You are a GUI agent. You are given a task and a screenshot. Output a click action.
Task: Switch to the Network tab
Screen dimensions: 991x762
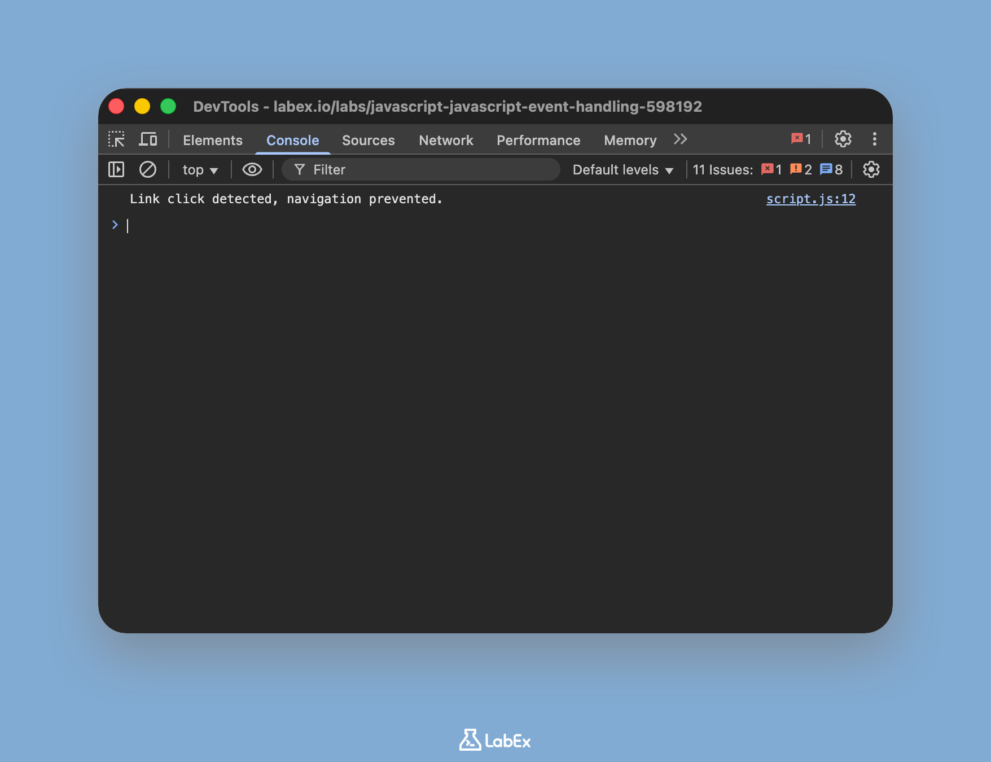tap(446, 140)
